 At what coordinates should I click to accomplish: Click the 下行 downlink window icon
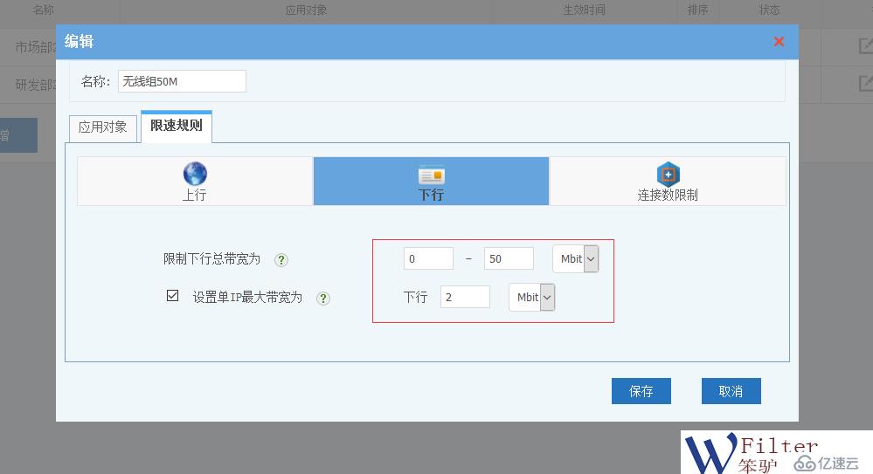click(432, 175)
